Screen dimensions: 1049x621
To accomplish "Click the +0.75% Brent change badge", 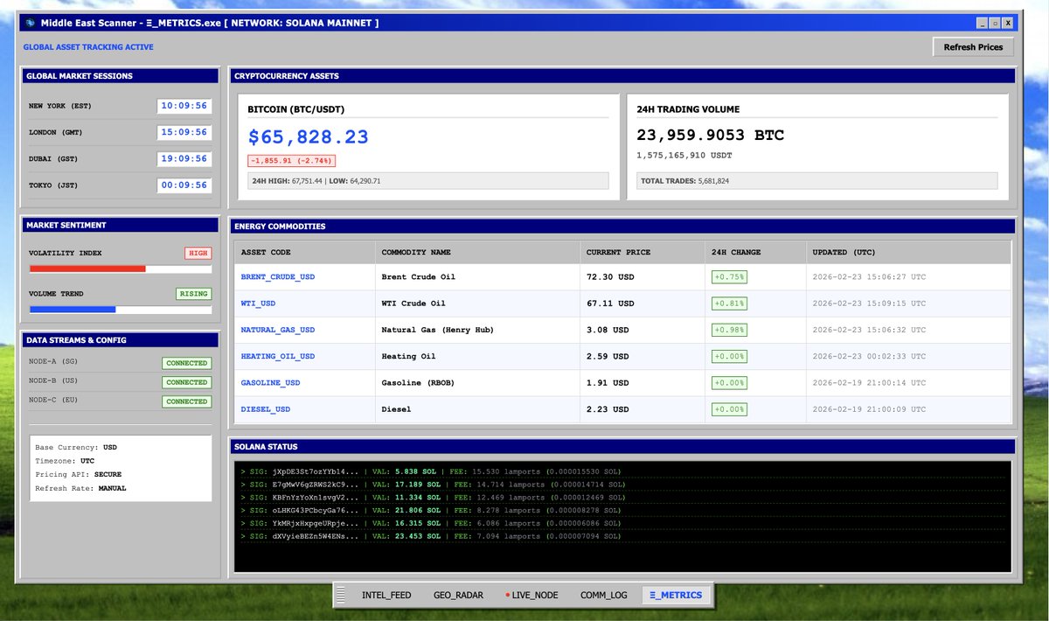I will [x=729, y=276].
